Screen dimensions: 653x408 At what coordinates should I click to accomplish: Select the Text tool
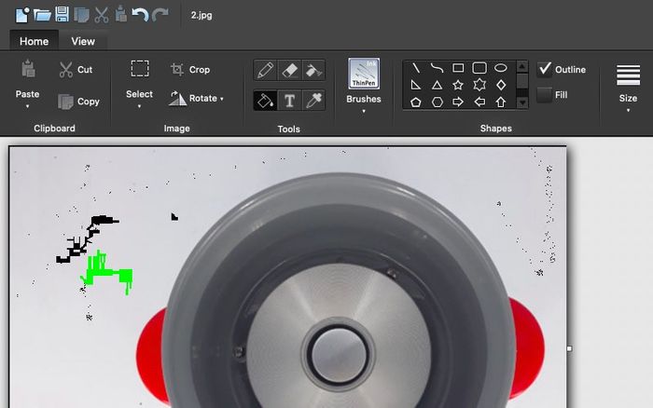click(289, 101)
